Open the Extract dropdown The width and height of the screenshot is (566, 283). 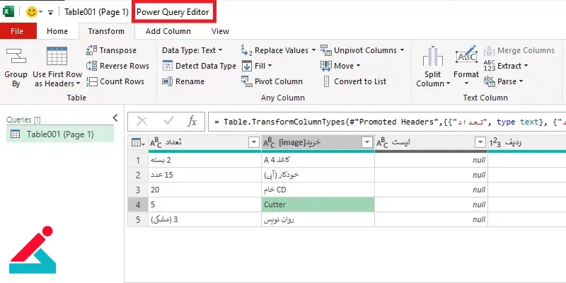tap(506, 66)
